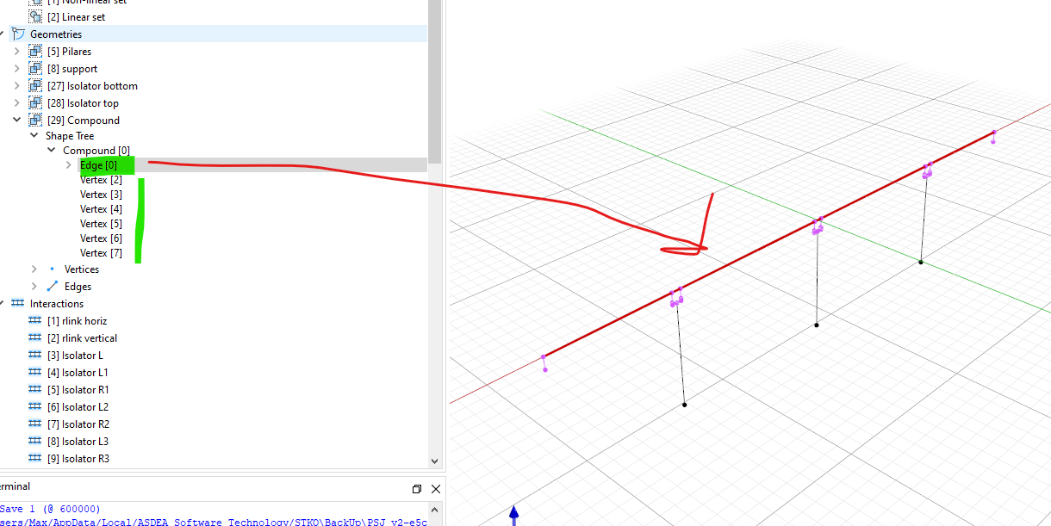Select Vertex [4] in the tree
The image size is (1051, 526).
pyautogui.click(x=101, y=209)
